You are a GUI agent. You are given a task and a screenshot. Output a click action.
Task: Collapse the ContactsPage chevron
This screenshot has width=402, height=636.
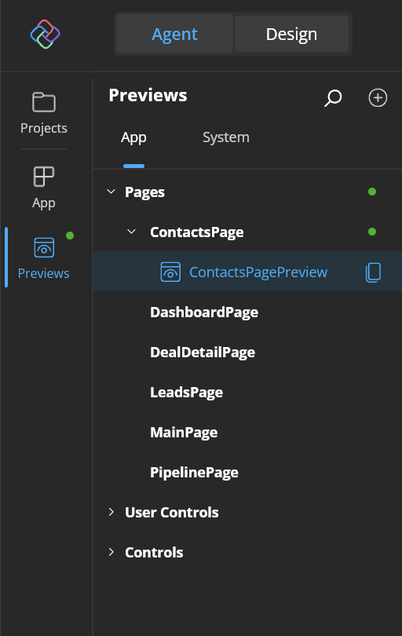(131, 232)
